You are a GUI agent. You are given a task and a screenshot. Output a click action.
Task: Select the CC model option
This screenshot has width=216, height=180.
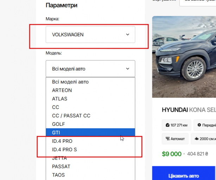pyautogui.click(x=90, y=107)
